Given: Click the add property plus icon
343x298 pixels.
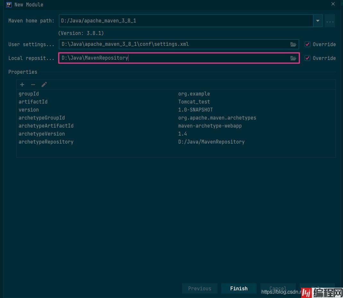Looking at the screenshot, I should [22, 85].
